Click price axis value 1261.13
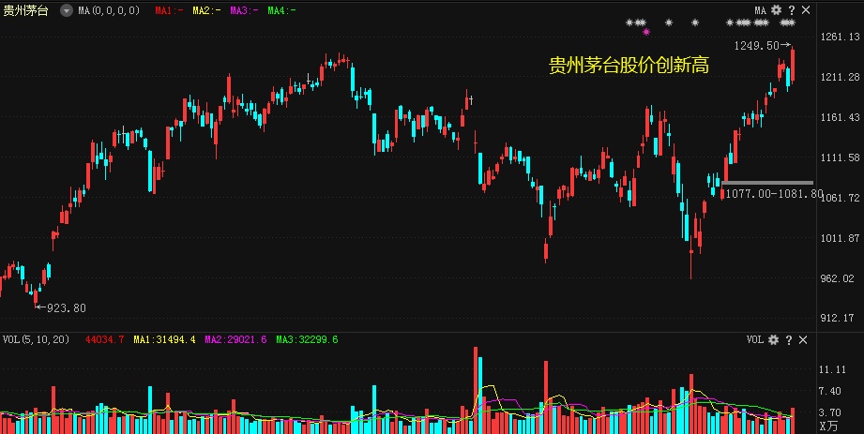 pos(840,37)
